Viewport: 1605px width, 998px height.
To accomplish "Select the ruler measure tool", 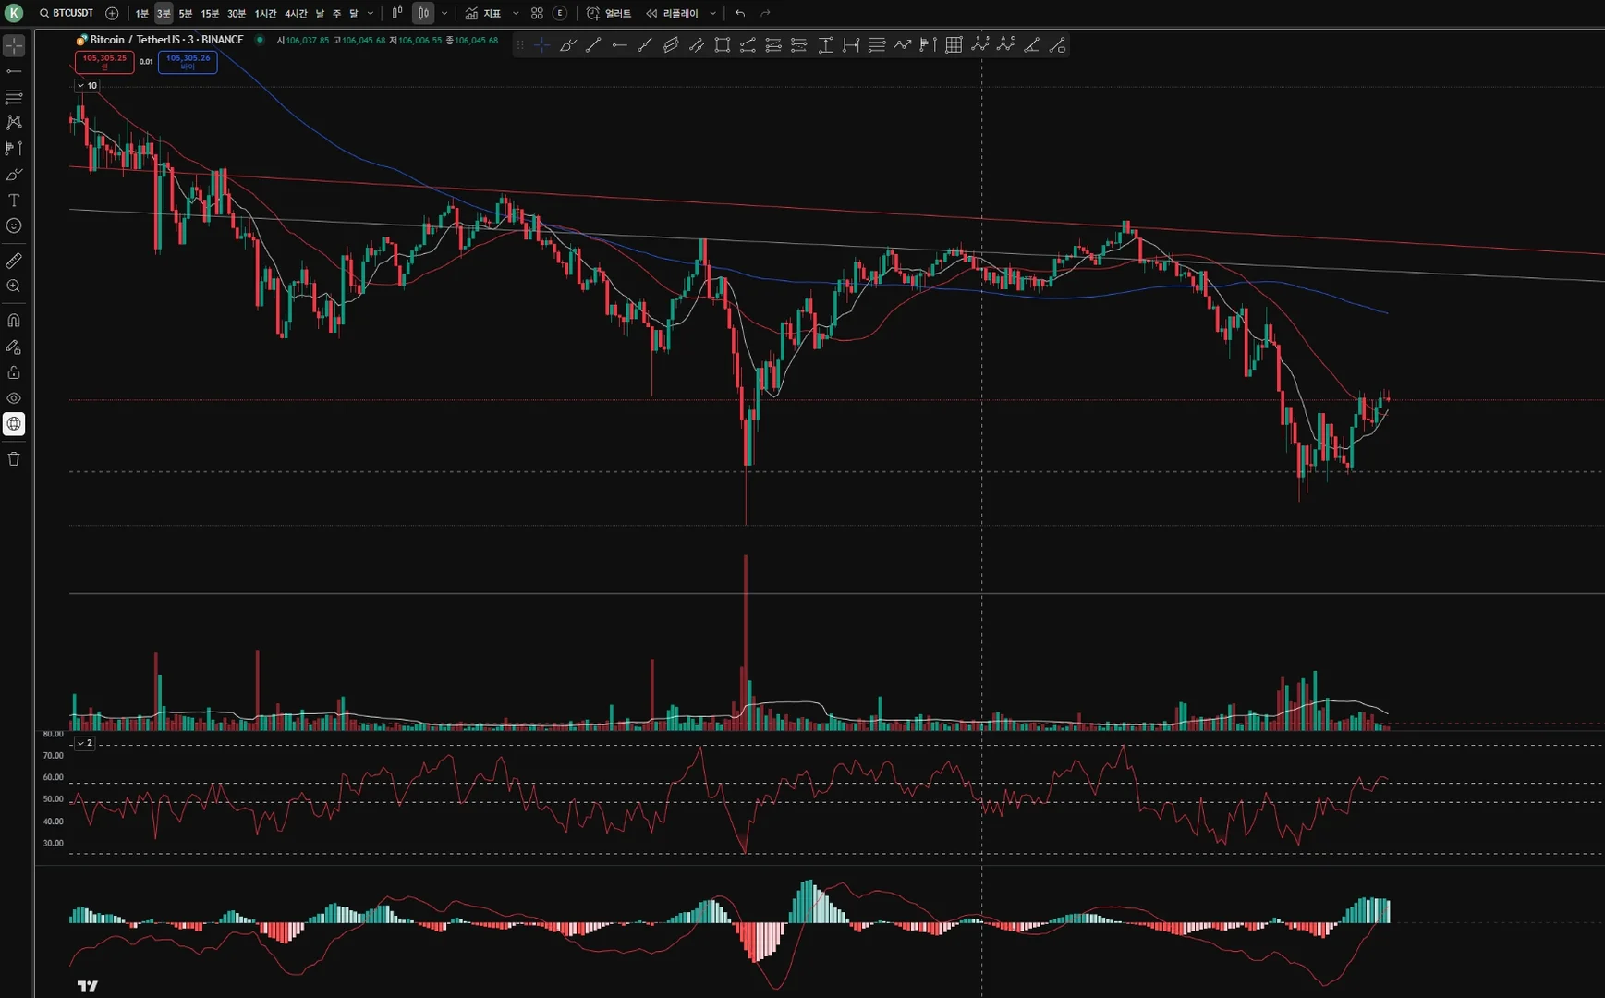I will tap(14, 261).
